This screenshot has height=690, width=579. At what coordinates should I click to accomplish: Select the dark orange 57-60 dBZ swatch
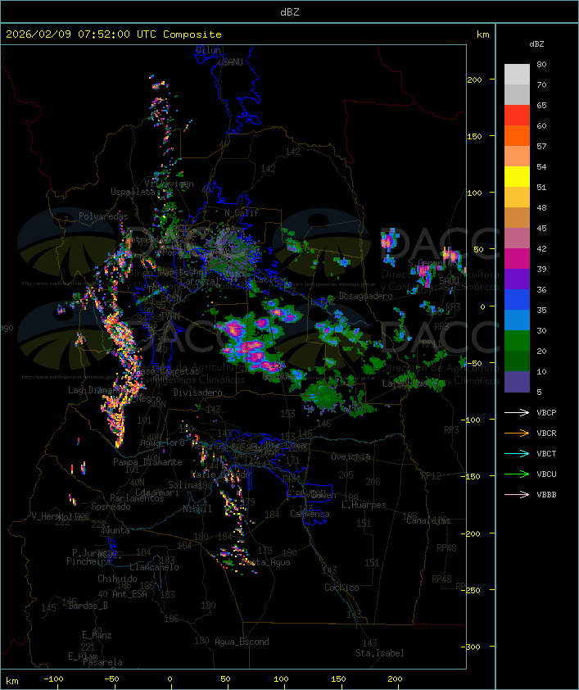[x=517, y=135]
